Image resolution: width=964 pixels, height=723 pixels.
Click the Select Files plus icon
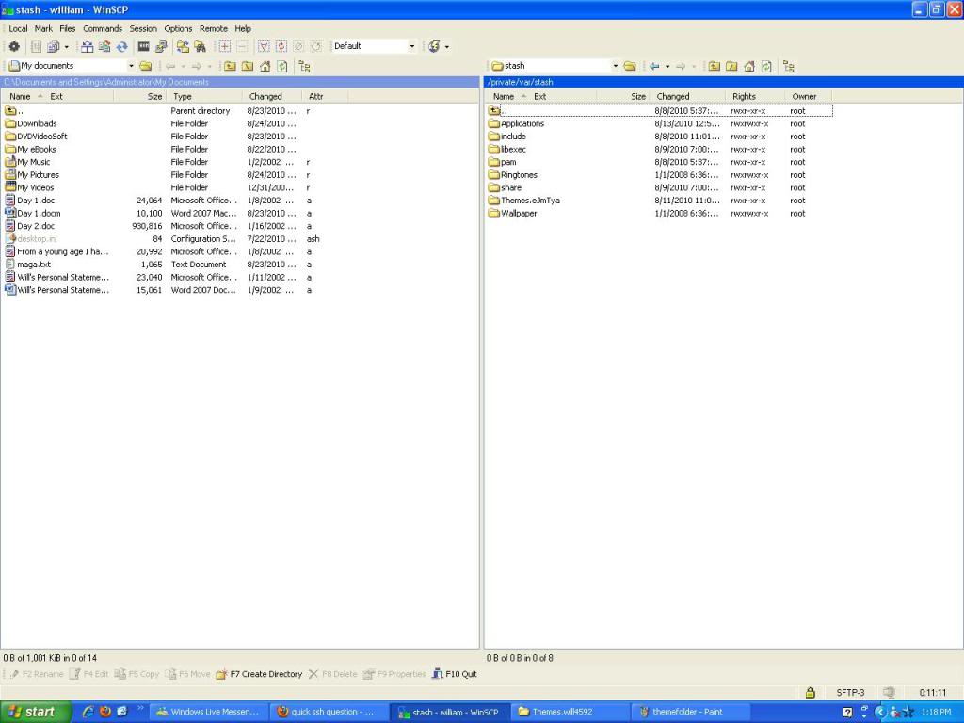pos(225,46)
